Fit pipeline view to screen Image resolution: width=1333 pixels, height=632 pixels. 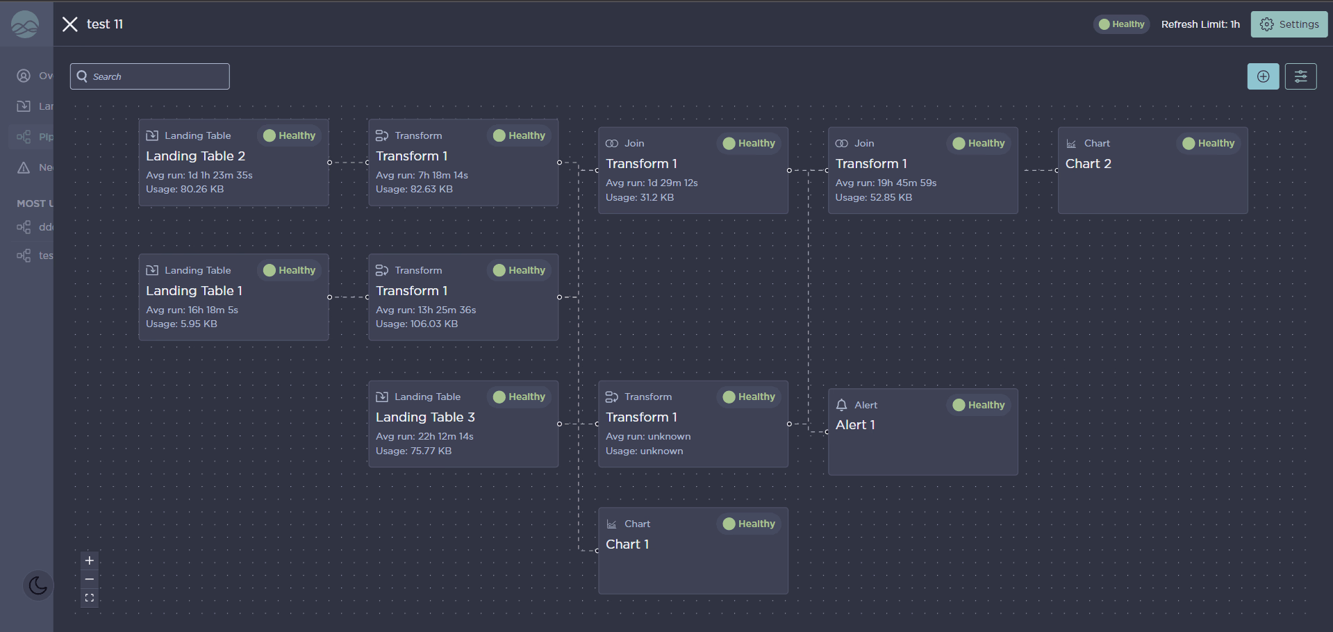[90, 598]
